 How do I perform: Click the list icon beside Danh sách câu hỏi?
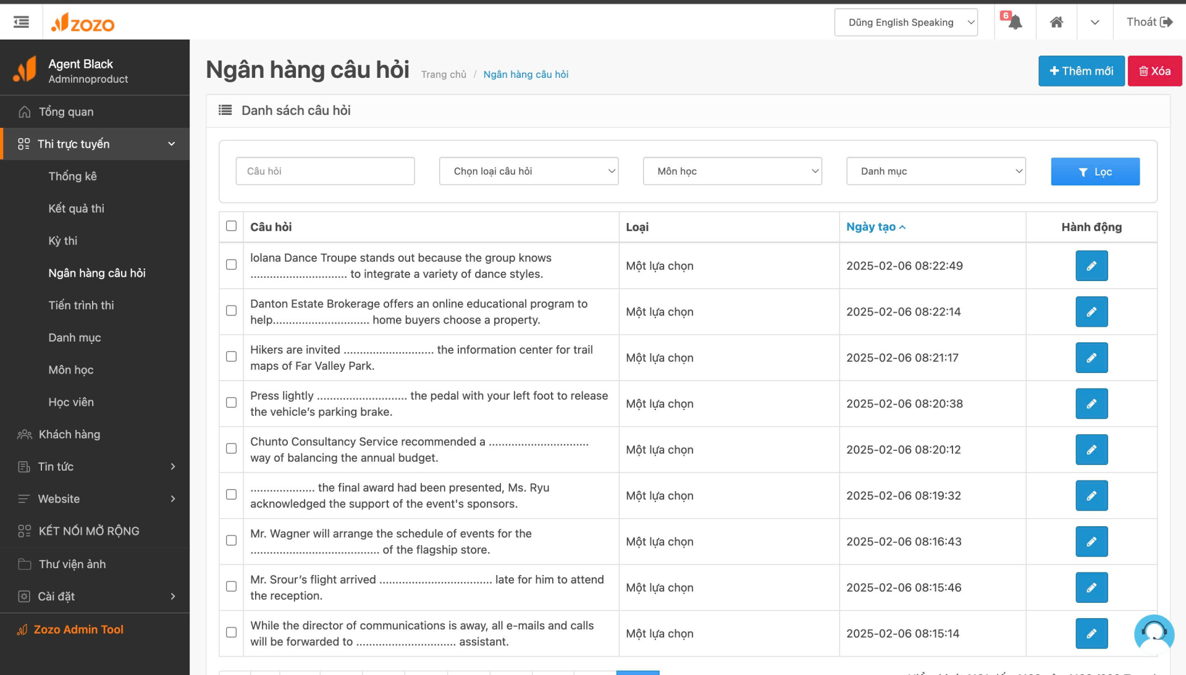coord(225,110)
